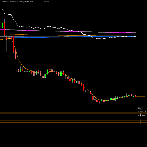
Task: Click the 'Weekly Charts NSE MunafaSutra.com' chart title
Action: [x=18, y=2]
